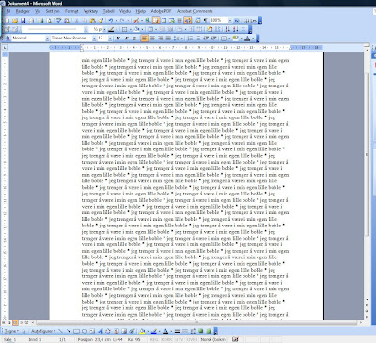Sort descending in Tables toolbar
This screenshot has height=343, width=376.
pyautogui.click(x=236, y=29)
